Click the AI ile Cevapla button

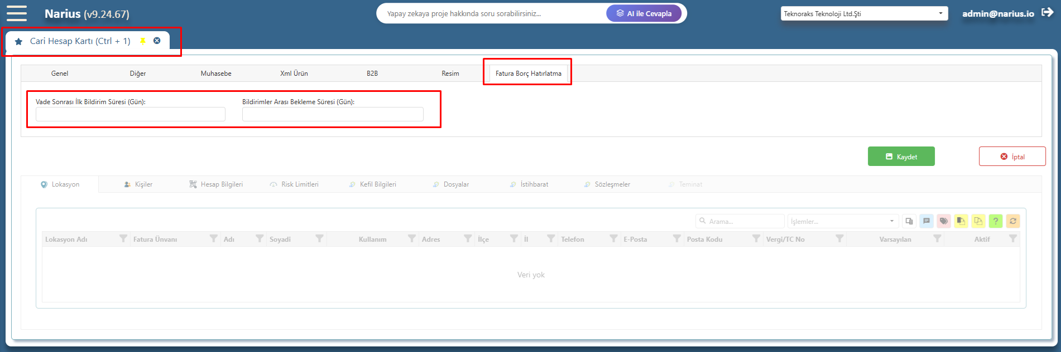point(644,13)
